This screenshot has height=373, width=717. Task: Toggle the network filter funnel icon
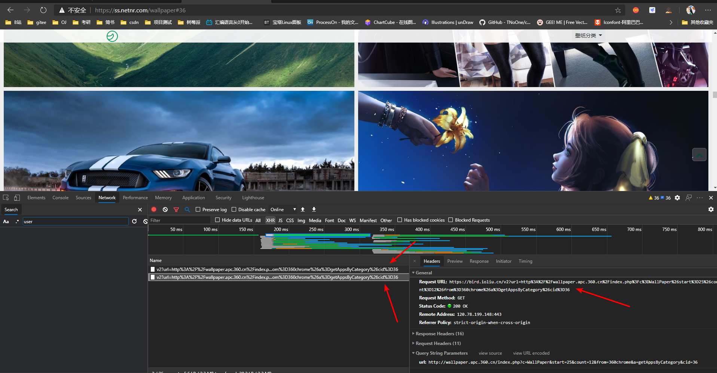pyautogui.click(x=176, y=210)
